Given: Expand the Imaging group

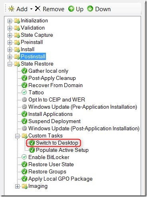Looking at the screenshot, I should pyautogui.click(x=17, y=186).
